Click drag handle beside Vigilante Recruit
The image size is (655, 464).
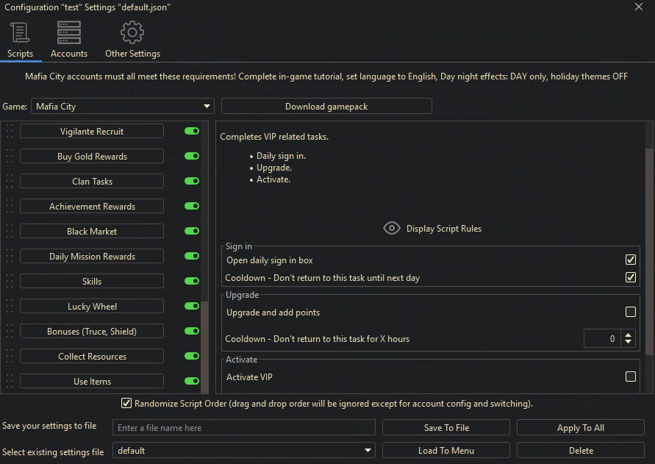coord(10,132)
